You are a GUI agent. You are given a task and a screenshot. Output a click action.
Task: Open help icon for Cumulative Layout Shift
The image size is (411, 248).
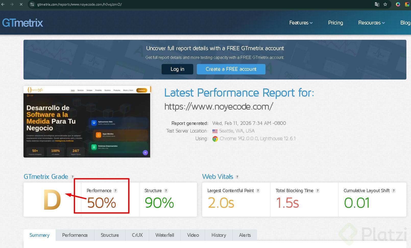394,191
